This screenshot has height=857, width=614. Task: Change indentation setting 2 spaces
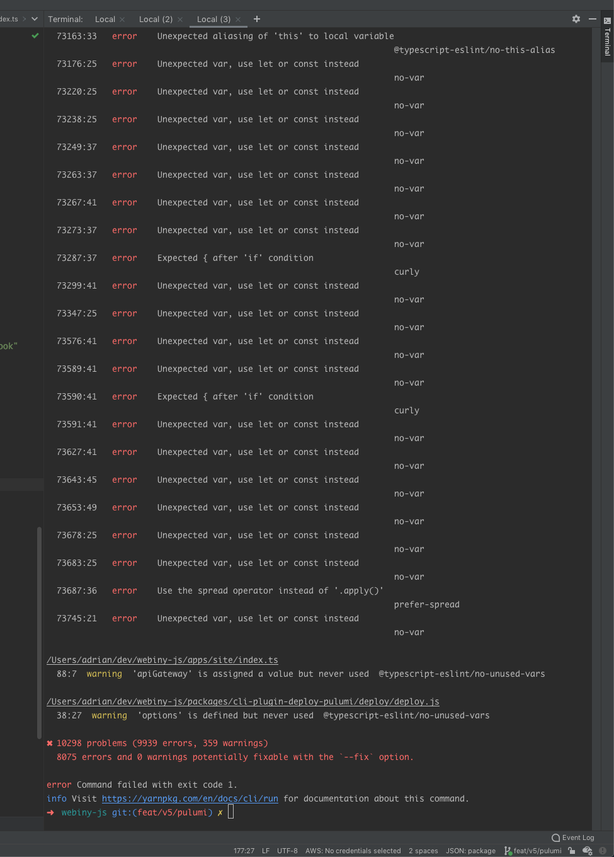[x=423, y=851]
